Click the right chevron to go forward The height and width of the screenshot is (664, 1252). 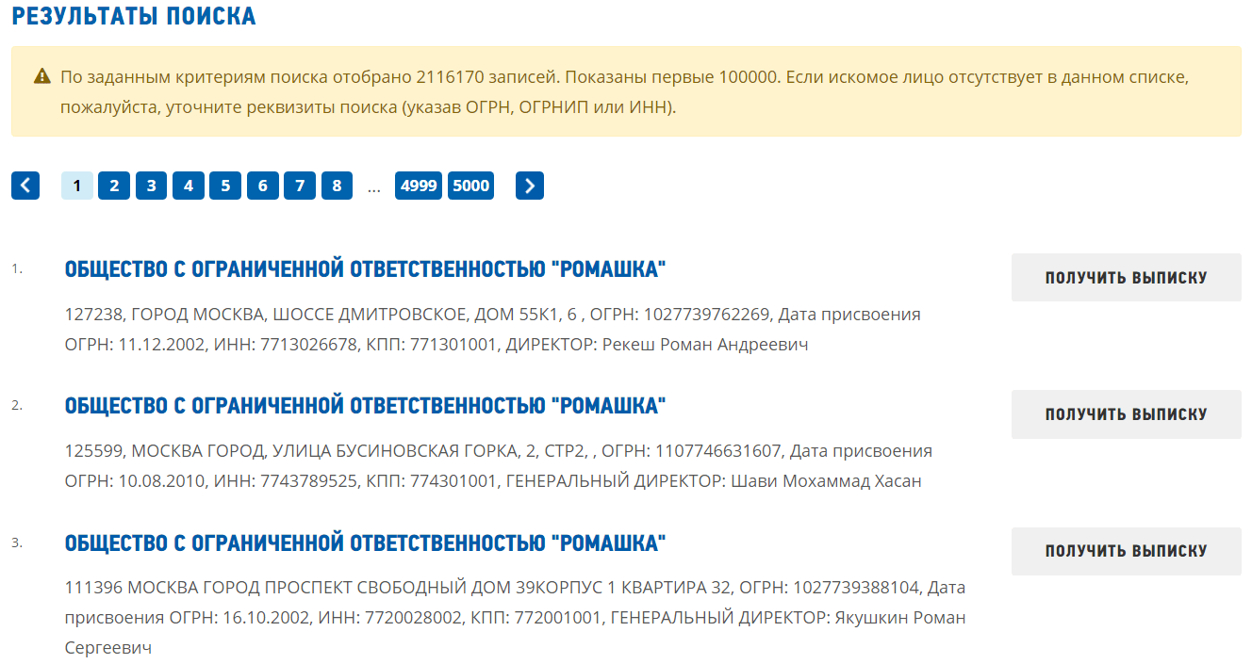529,186
